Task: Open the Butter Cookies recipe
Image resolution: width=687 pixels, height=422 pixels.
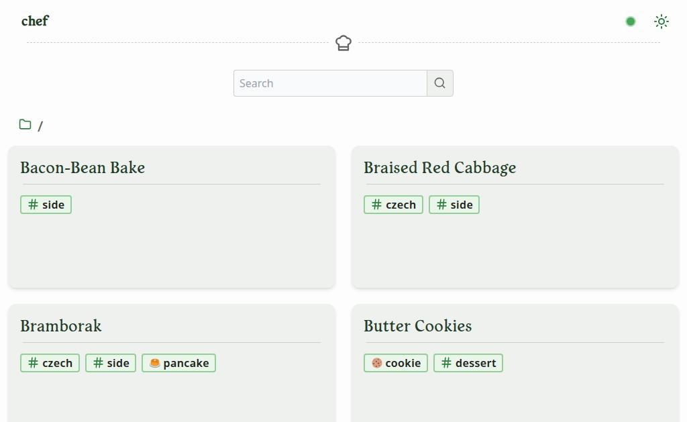Action: 417,325
